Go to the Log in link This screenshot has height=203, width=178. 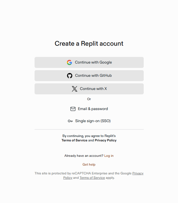[x=109, y=156]
